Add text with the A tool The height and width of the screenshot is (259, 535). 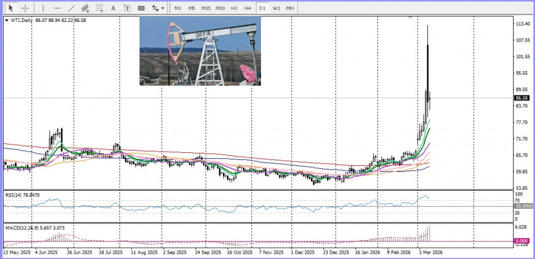[x=114, y=8]
